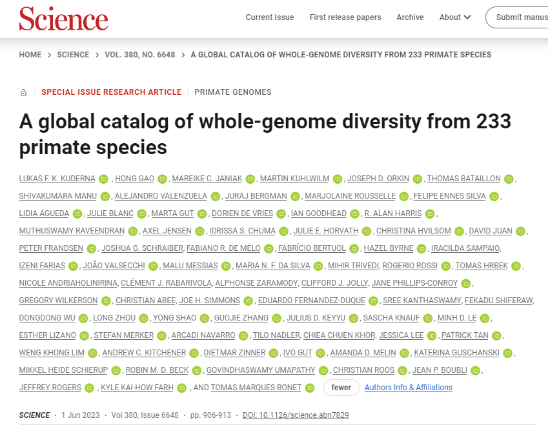
Task: Click the lock access icon
Action: click(24, 92)
